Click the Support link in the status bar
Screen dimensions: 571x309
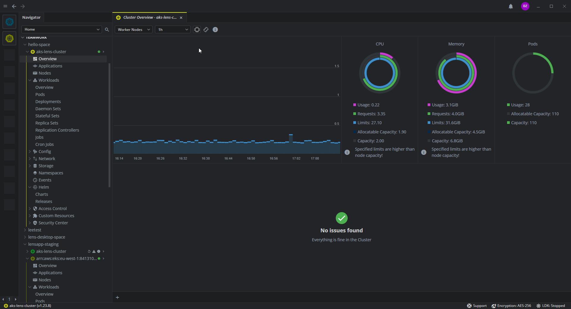pos(477,305)
